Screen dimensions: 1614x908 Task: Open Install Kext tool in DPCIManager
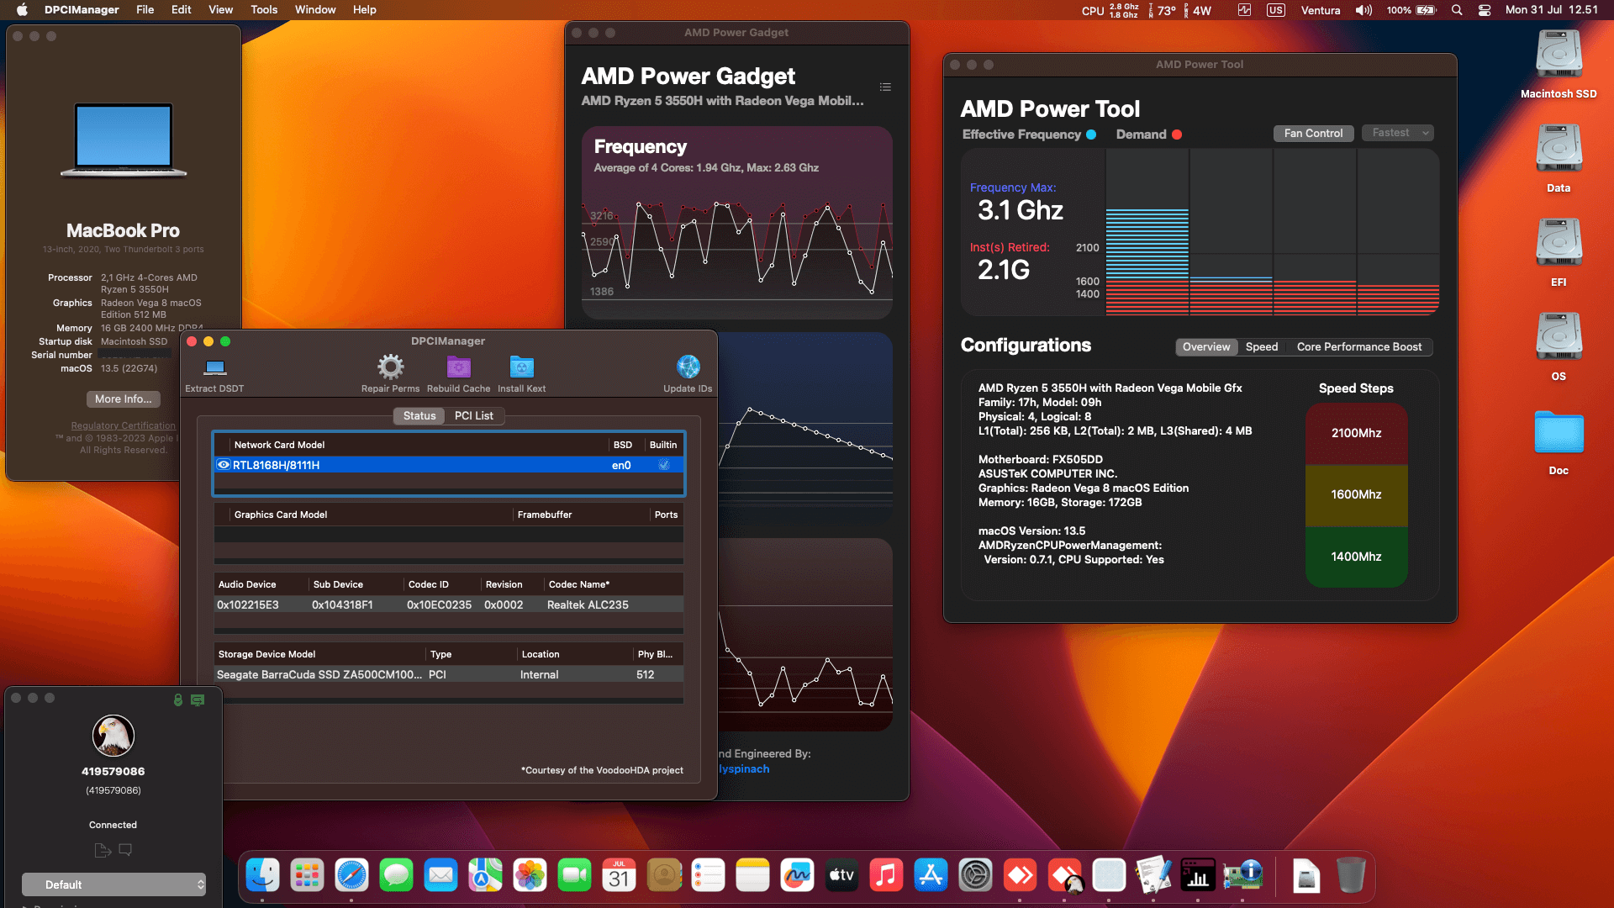(521, 367)
